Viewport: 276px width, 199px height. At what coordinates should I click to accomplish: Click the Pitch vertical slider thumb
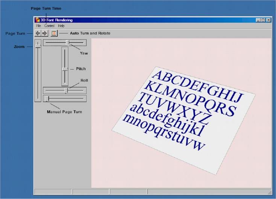pos(65,69)
